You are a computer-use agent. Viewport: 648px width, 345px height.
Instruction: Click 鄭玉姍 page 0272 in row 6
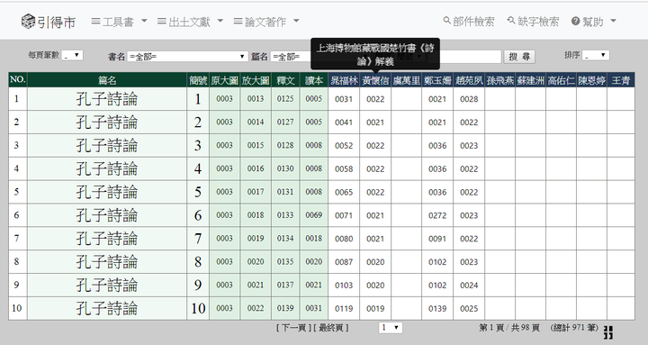[437, 215]
